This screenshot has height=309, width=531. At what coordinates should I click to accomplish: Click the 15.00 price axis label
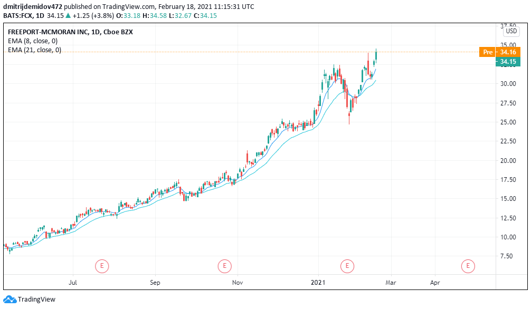[x=508, y=199]
